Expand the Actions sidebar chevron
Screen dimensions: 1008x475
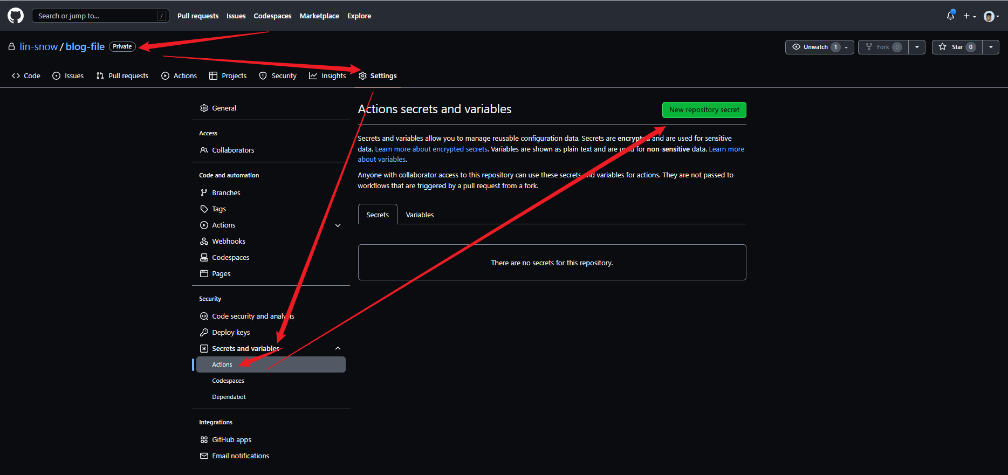pyautogui.click(x=338, y=225)
